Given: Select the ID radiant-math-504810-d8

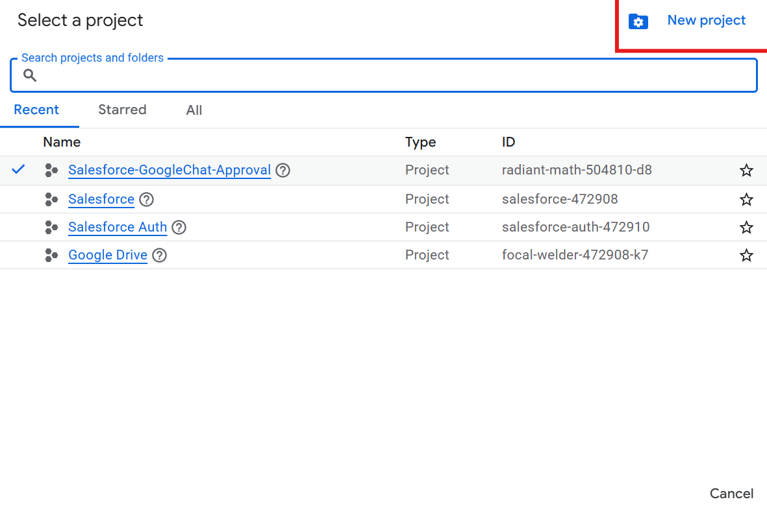Looking at the screenshot, I should click(577, 170).
